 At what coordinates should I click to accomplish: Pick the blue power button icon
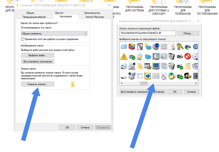click(195, 47)
